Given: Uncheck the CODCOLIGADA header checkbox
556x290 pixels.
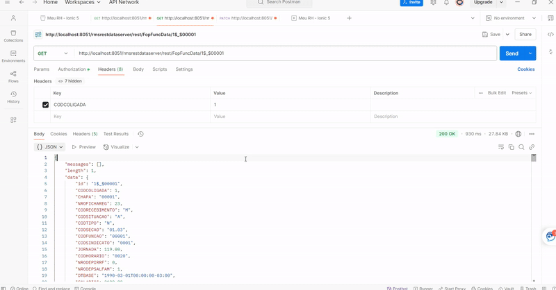Looking at the screenshot, I should (x=45, y=105).
